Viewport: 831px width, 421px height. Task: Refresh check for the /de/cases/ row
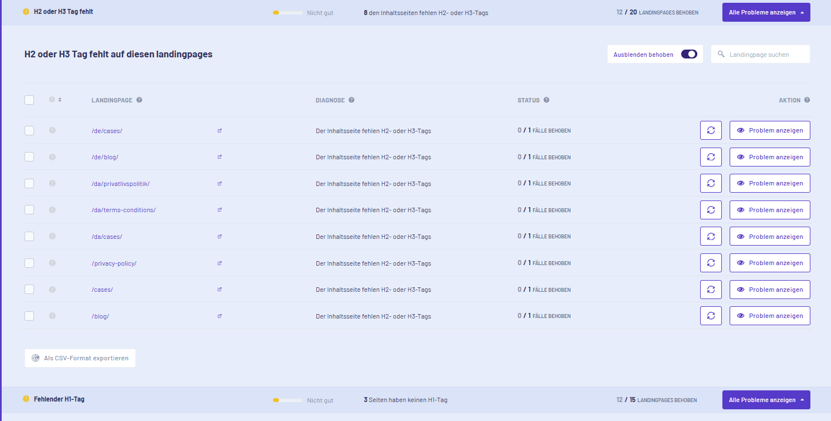point(711,130)
